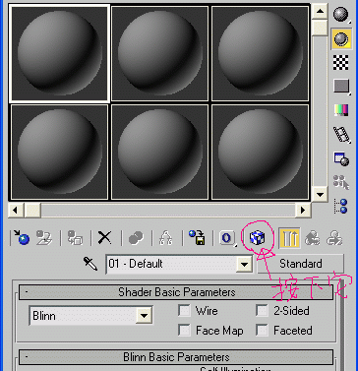Click the Put to Library icon

pyautogui.click(x=197, y=237)
